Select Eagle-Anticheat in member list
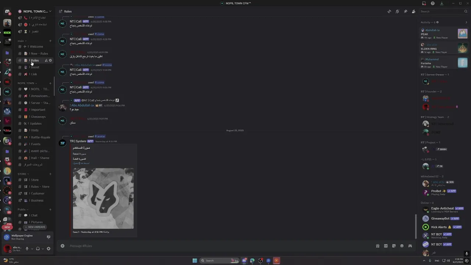 [x=443, y=209]
